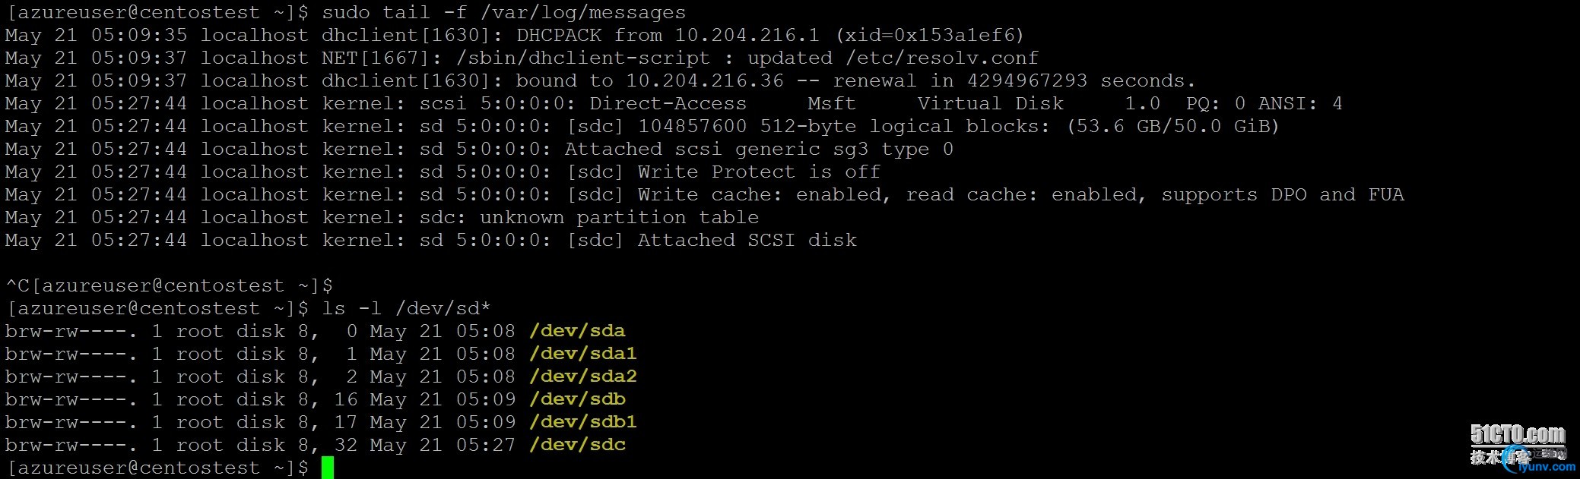1580x479 pixels.
Task: Click the 'ls -l /dev/sd*' command text
Action: coord(406,308)
